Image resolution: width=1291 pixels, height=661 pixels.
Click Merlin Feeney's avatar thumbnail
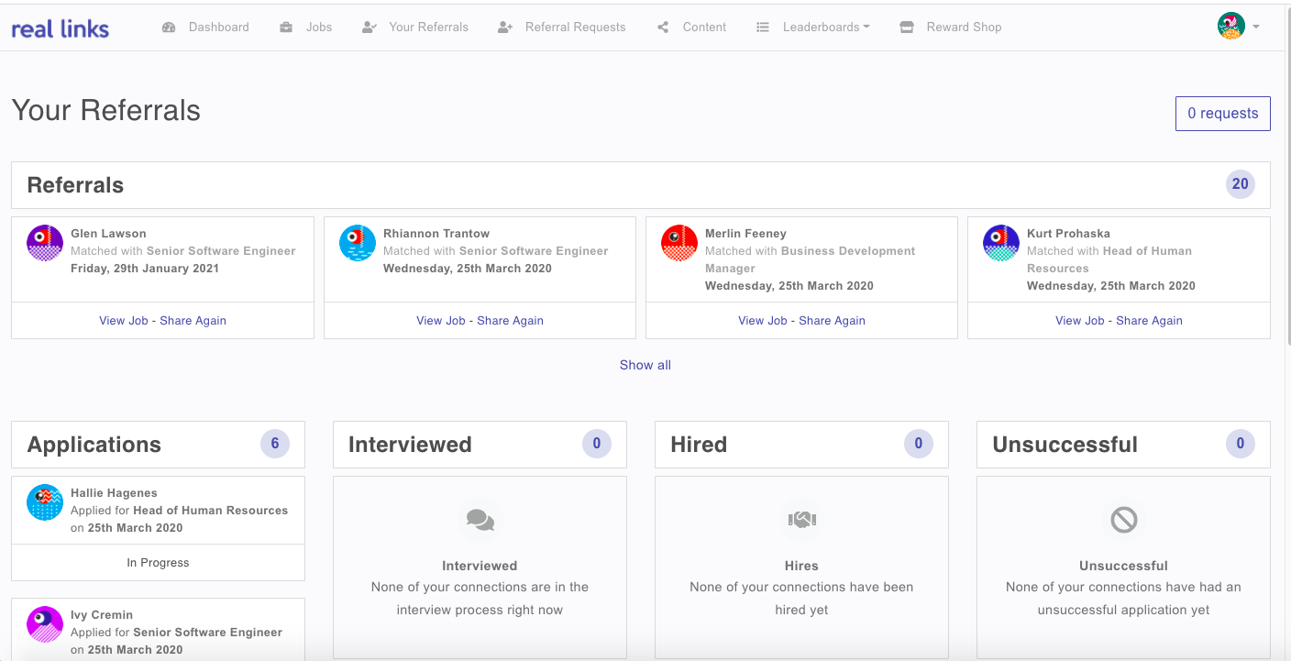pyautogui.click(x=679, y=243)
